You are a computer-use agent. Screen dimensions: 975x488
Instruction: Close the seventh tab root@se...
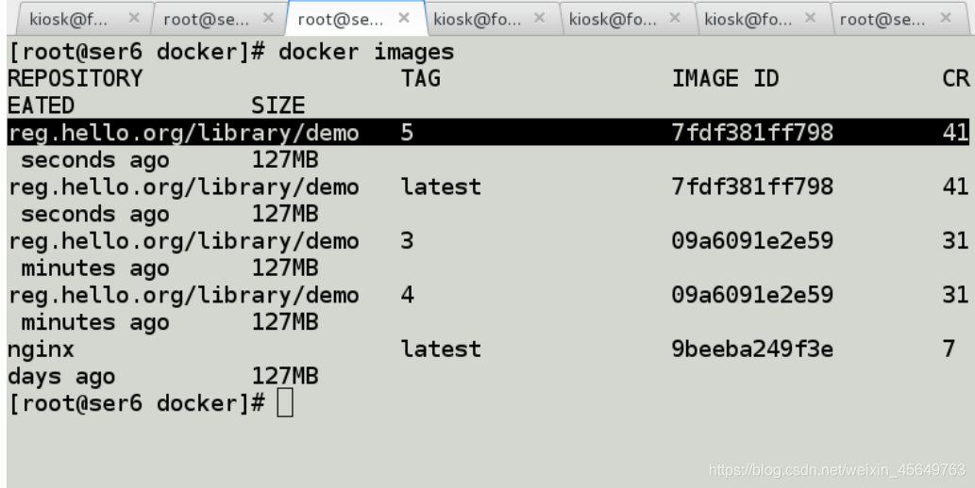(946, 19)
